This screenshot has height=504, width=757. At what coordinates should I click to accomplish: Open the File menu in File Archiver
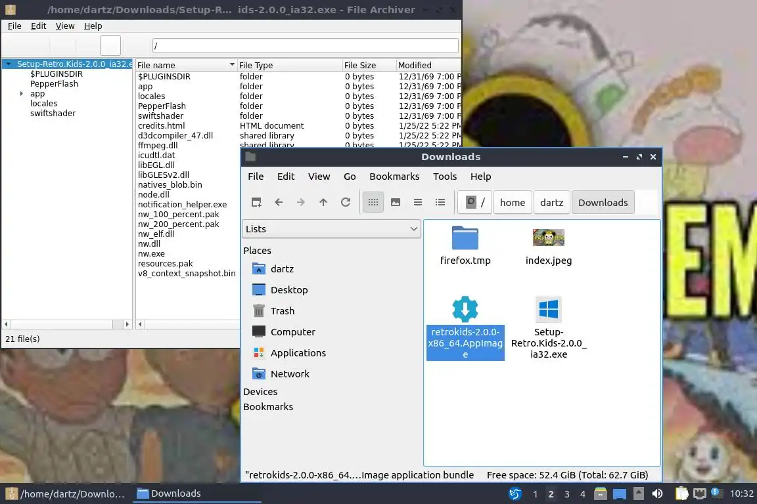click(14, 26)
